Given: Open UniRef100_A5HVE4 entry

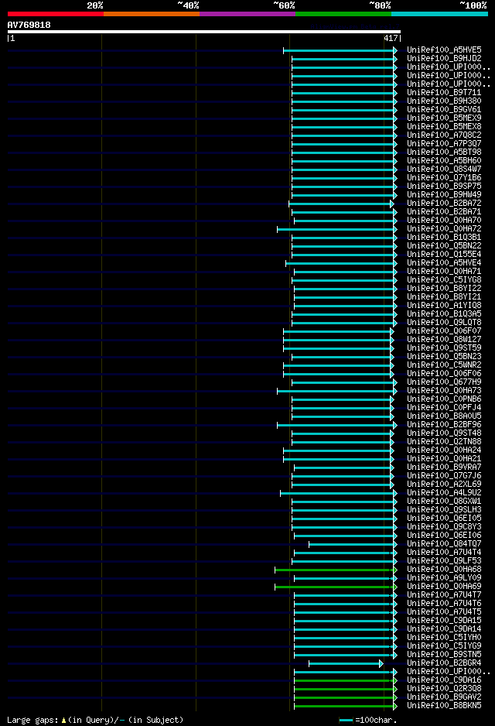Looking at the screenshot, I should [x=444, y=263].
